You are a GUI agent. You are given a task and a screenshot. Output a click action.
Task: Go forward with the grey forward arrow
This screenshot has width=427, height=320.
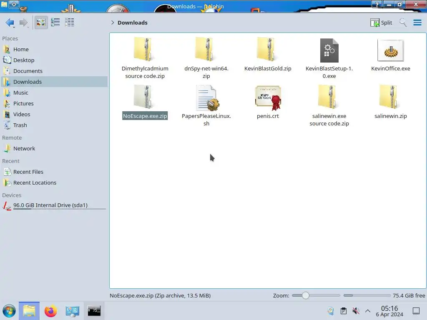24,22
